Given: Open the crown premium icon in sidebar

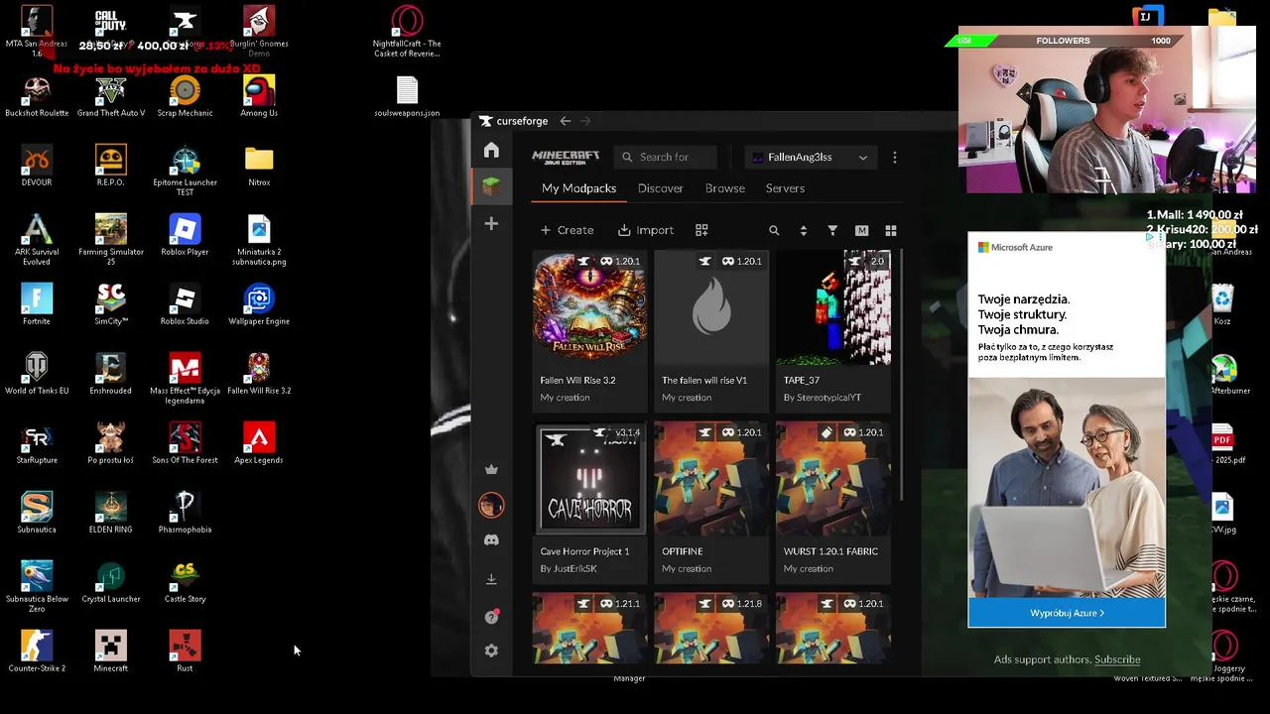Looking at the screenshot, I should [x=491, y=470].
